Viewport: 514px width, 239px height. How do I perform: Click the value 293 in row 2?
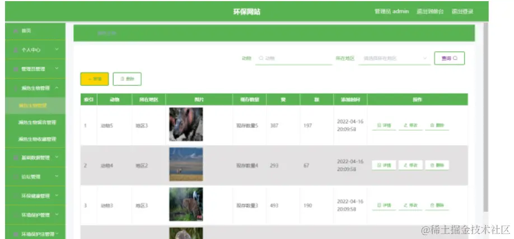[x=274, y=166]
